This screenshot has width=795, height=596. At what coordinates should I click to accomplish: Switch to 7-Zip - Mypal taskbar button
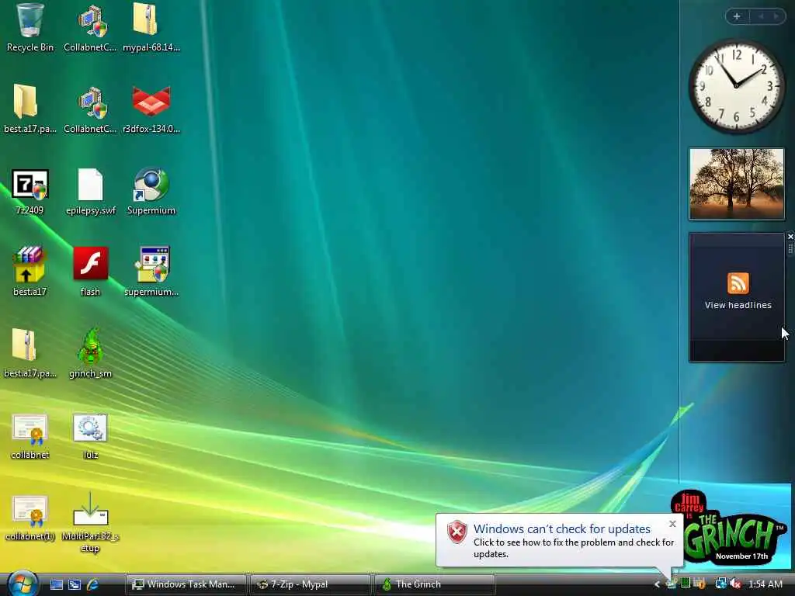(311, 584)
